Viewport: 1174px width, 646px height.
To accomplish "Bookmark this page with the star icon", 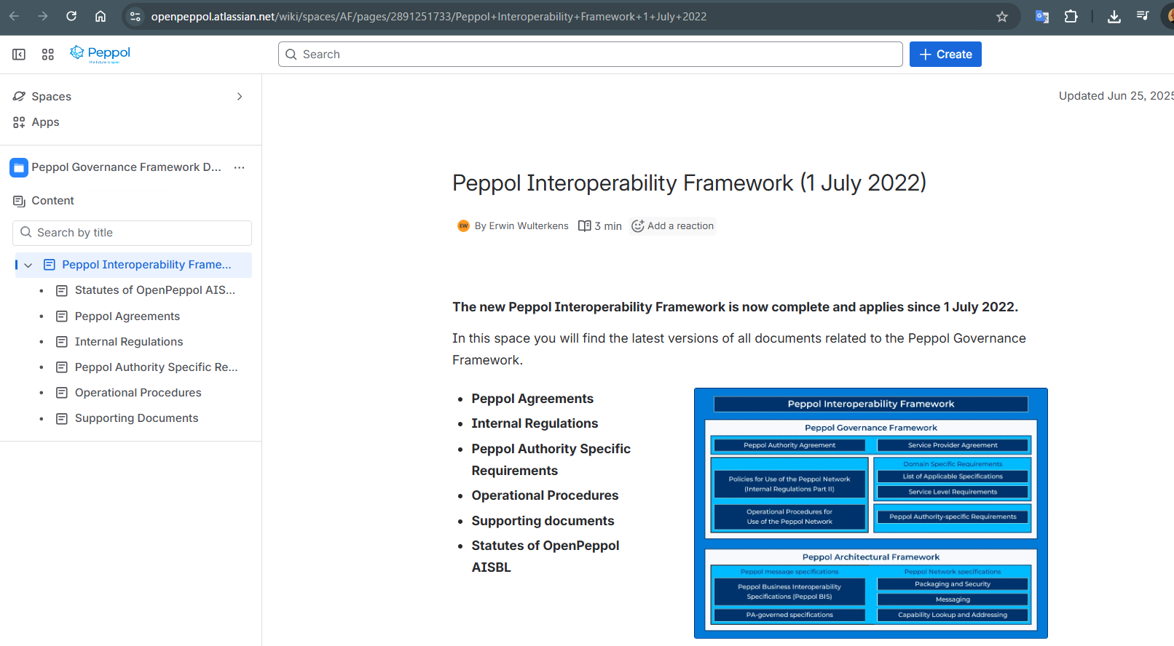I will [x=1002, y=16].
